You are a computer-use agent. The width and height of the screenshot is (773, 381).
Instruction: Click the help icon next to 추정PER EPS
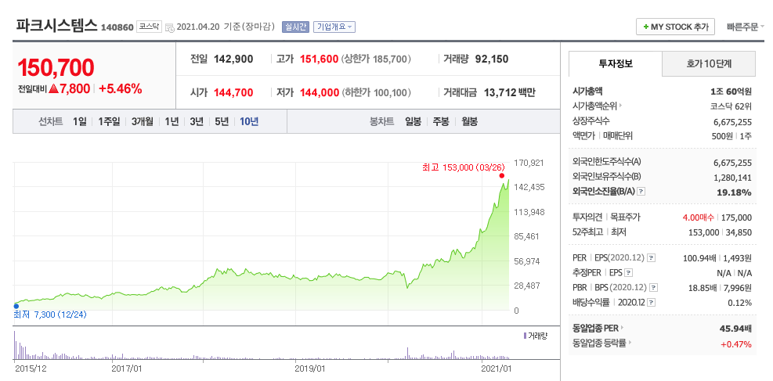tap(629, 273)
